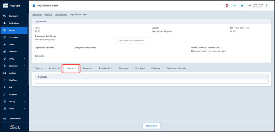275x132 pixels.
Task: Expand the Equipment sidebar menu
Action: [x=14, y=95]
